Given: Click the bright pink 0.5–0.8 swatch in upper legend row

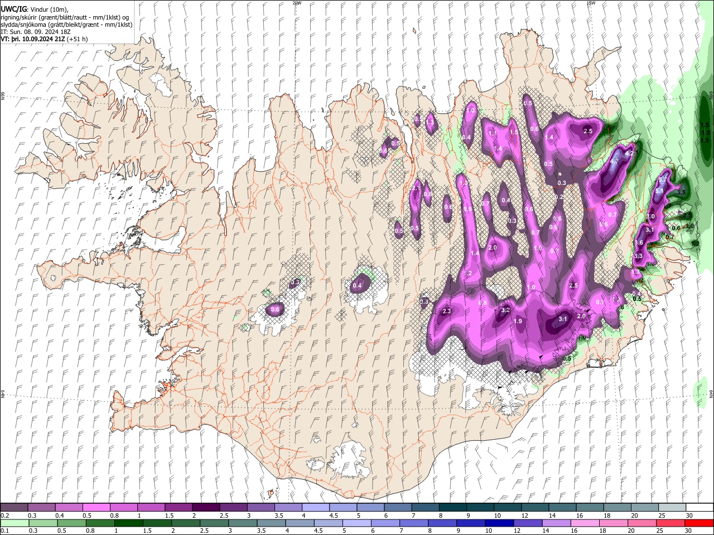Looking at the screenshot, I should (x=97, y=507).
